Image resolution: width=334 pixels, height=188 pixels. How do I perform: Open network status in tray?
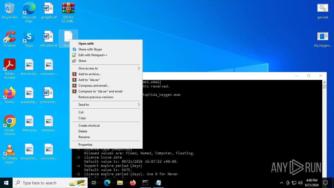[294, 183]
